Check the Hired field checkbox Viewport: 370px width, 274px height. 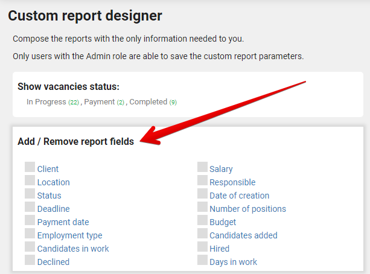[x=202, y=247]
